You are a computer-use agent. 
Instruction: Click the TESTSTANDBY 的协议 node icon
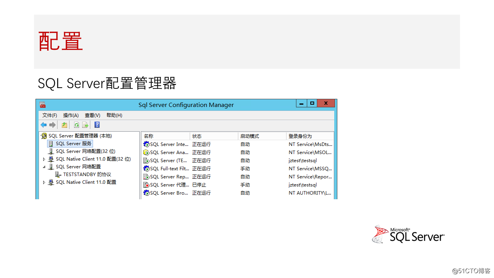click(58, 175)
